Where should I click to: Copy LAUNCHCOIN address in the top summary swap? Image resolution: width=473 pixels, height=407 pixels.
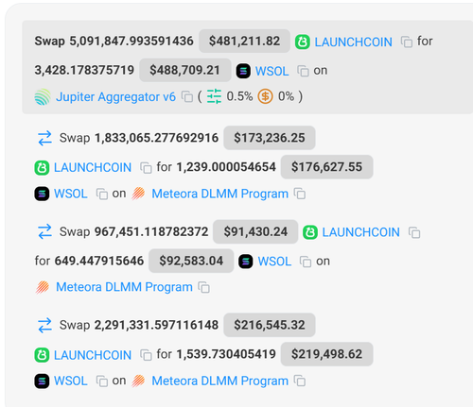coord(407,42)
